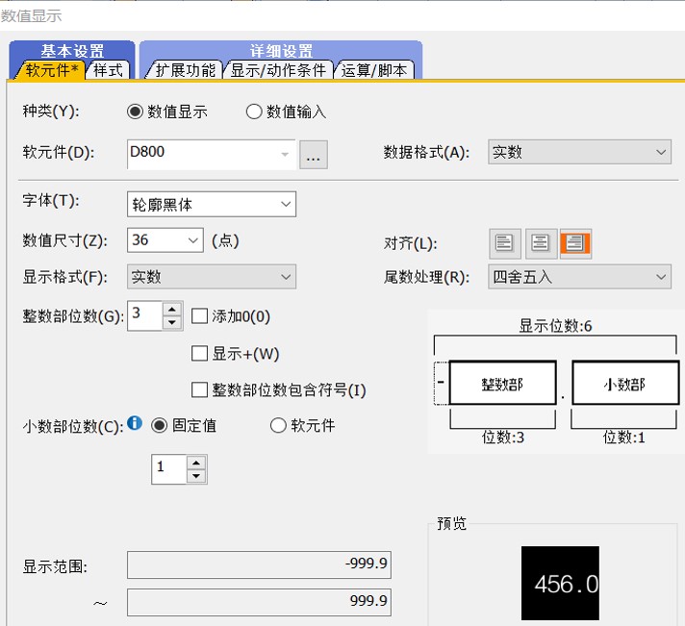The width and height of the screenshot is (685, 626).
Task: Click the right-align icon
Action: 575,242
